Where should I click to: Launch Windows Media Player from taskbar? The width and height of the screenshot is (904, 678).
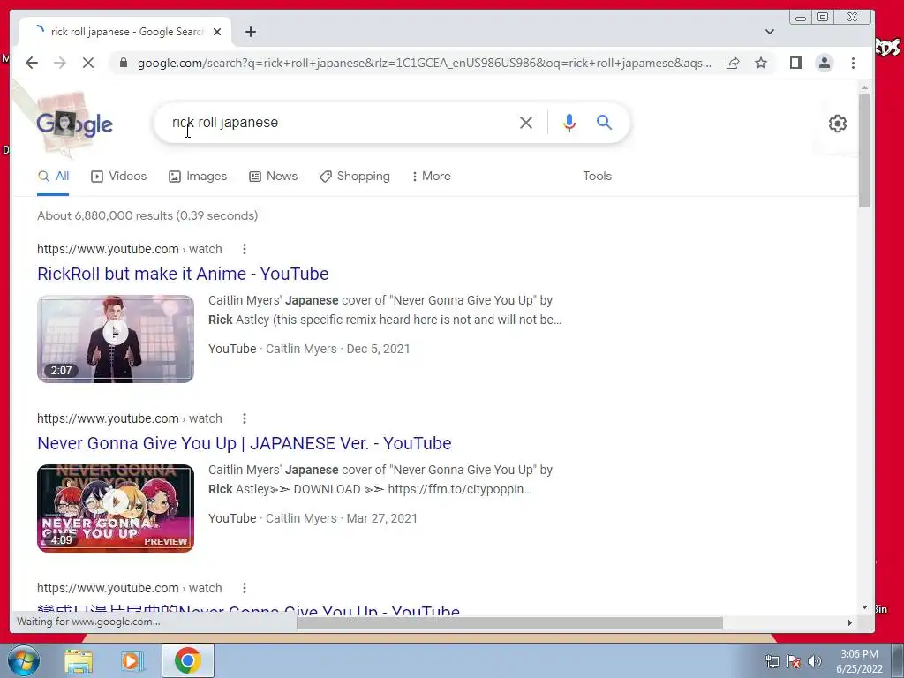[132, 660]
